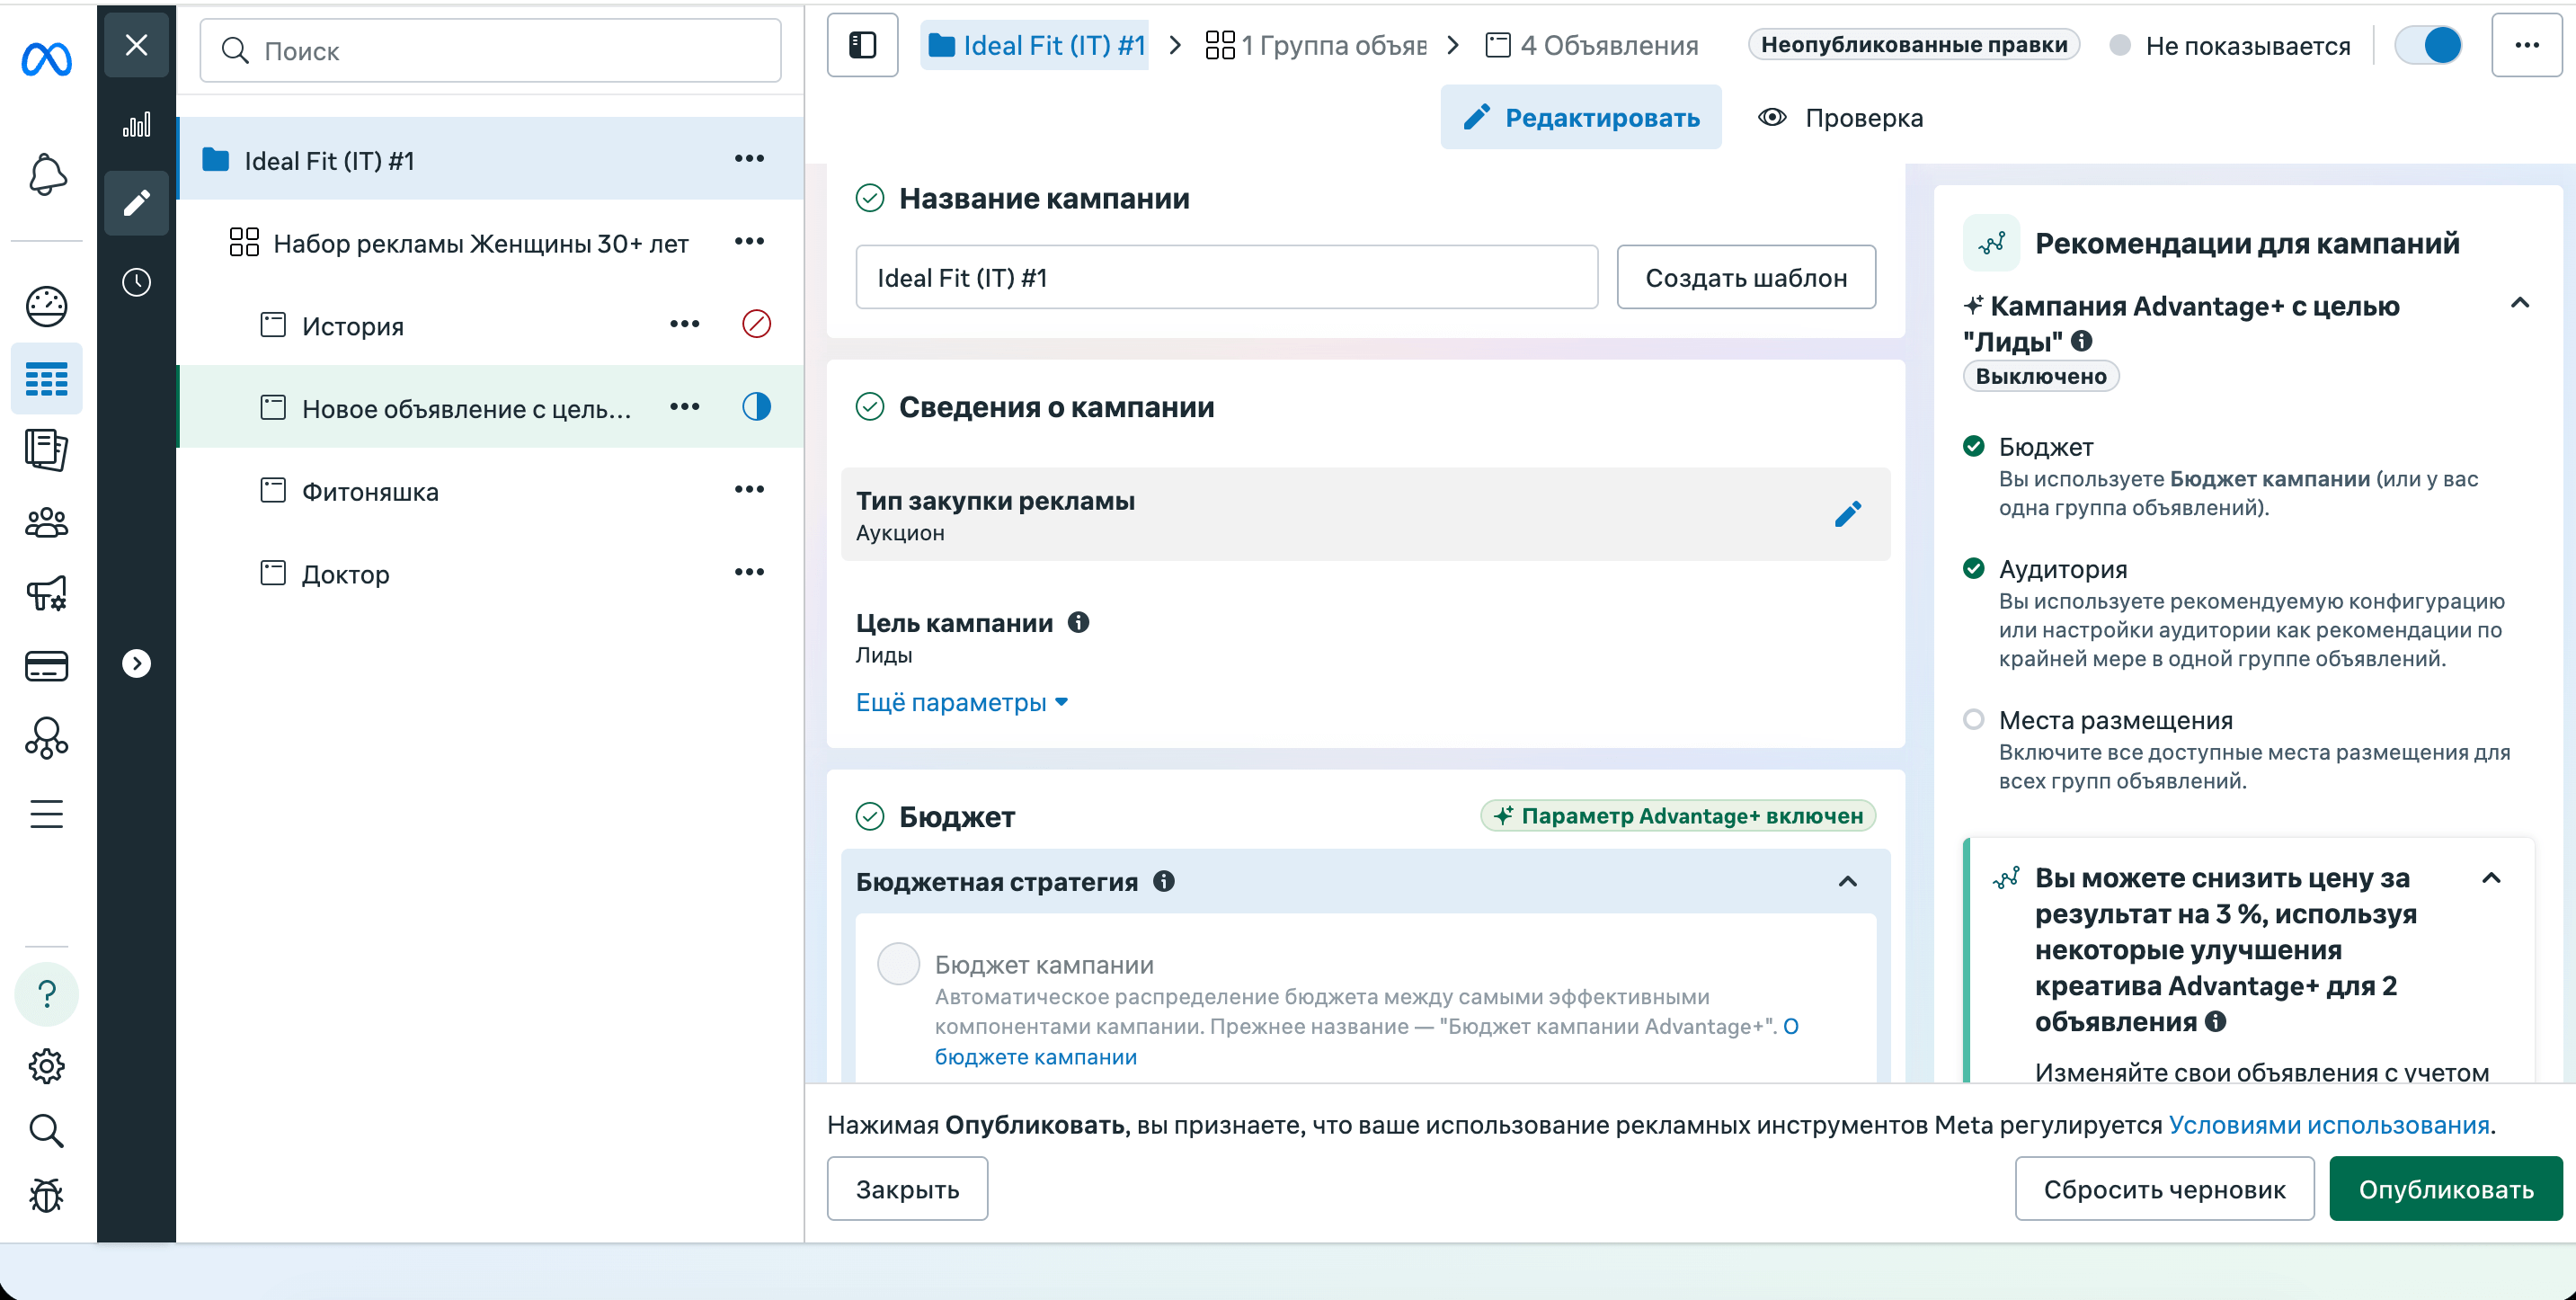Screen dimensions: 2576x1300
Task: Collapse the Бюджетная стратегия section
Action: coord(1847,881)
